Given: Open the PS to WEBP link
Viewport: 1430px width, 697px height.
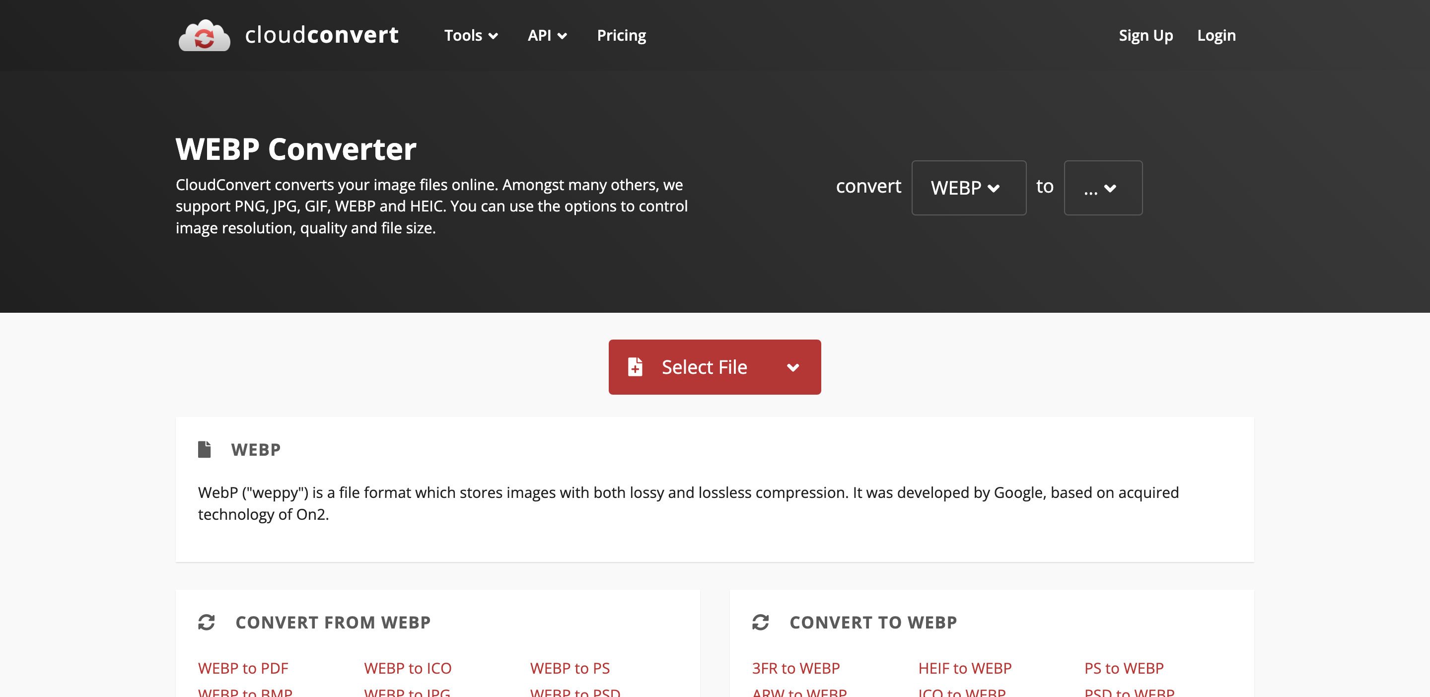Looking at the screenshot, I should (1124, 668).
